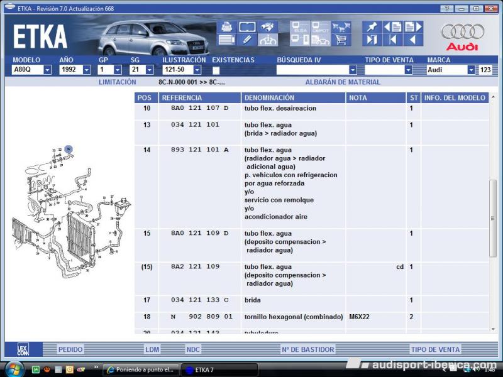This screenshot has height=377, width=503.
Task: Launch the green uTorrent quick launch icon
Action: click(36, 369)
